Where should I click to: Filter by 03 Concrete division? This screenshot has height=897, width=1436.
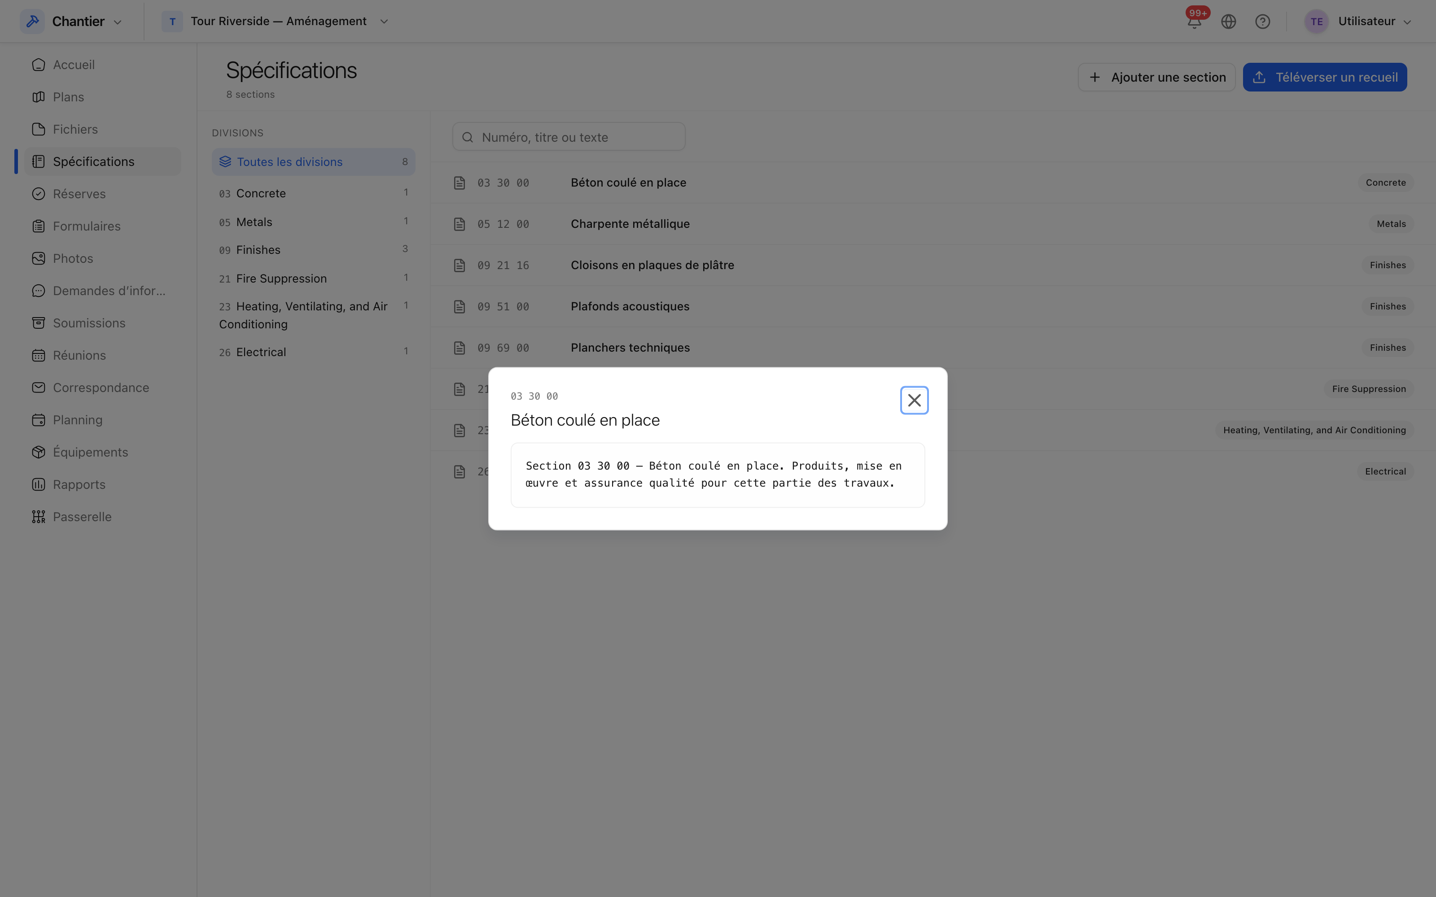coord(313,193)
